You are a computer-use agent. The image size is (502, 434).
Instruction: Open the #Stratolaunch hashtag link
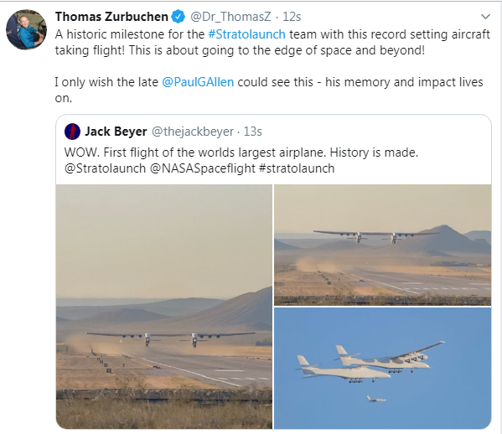[x=246, y=34]
